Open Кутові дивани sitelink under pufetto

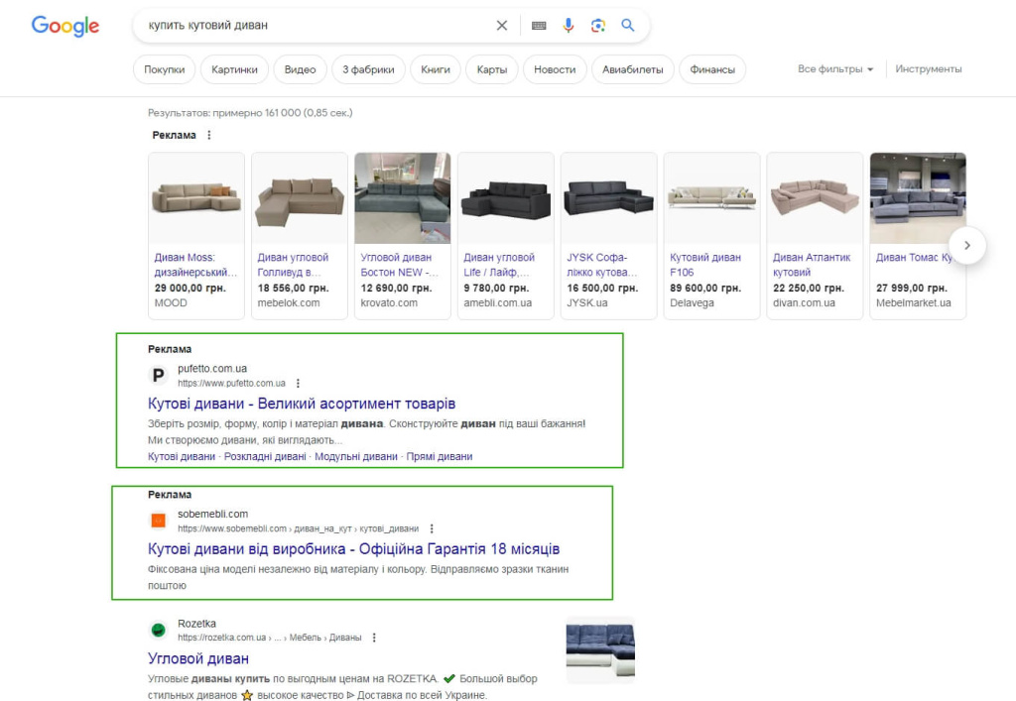pos(182,456)
